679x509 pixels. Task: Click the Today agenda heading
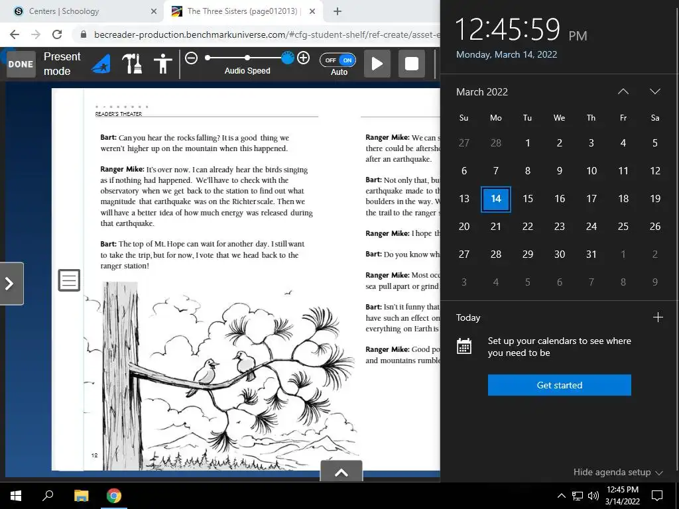[x=468, y=317]
